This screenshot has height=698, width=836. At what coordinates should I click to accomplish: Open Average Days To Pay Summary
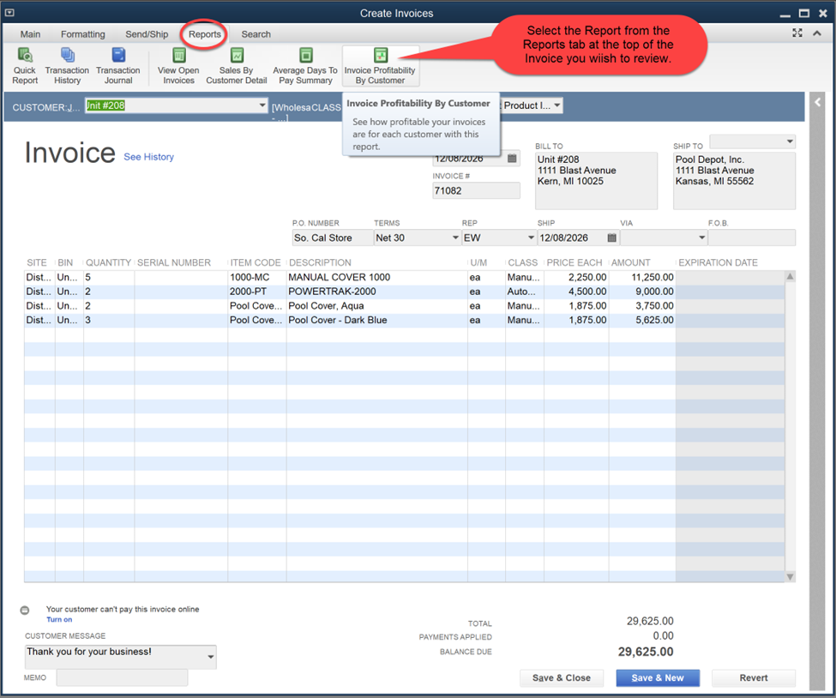click(x=304, y=64)
